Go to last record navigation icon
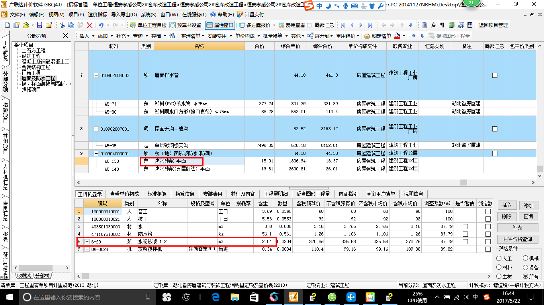Viewport: 544px width, 305px height. click(x=370, y=25)
